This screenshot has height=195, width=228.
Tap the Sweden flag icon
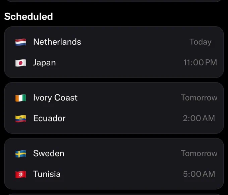click(x=21, y=154)
